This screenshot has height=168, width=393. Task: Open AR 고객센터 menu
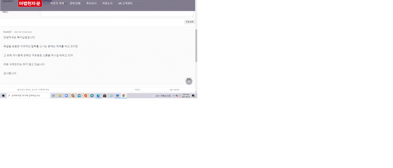[x=125, y=3]
